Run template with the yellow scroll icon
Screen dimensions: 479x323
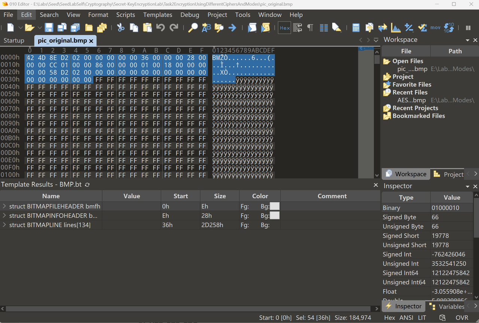[x=265, y=28]
